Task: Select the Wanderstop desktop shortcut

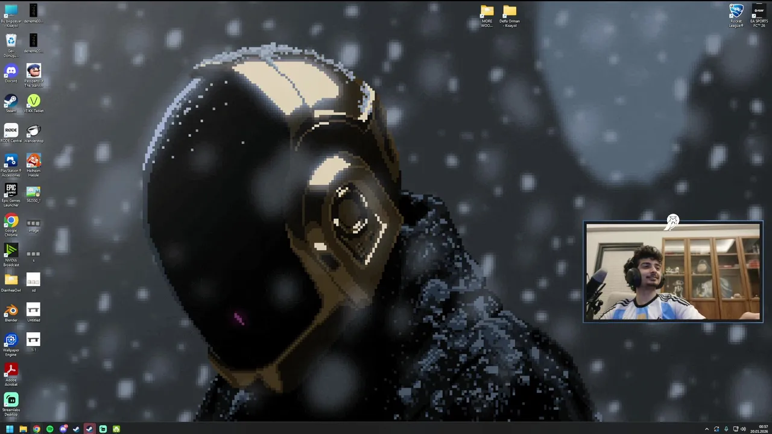Action: (33, 133)
